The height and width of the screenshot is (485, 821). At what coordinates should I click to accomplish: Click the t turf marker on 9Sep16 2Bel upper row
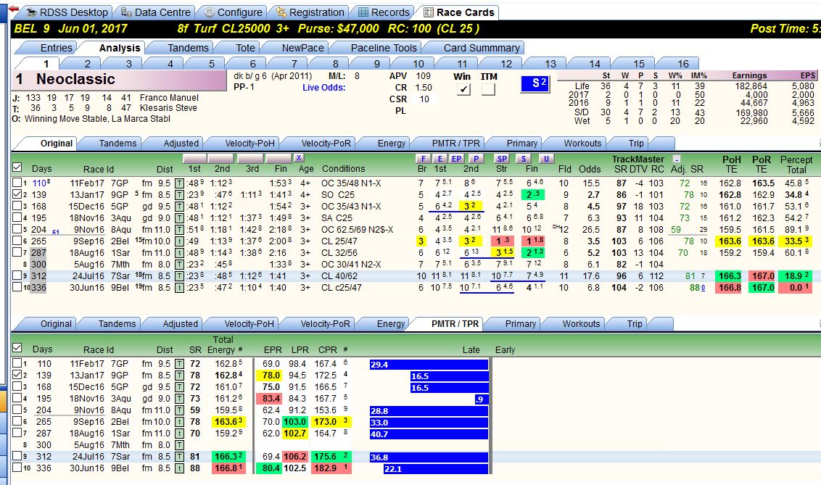click(179, 241)
